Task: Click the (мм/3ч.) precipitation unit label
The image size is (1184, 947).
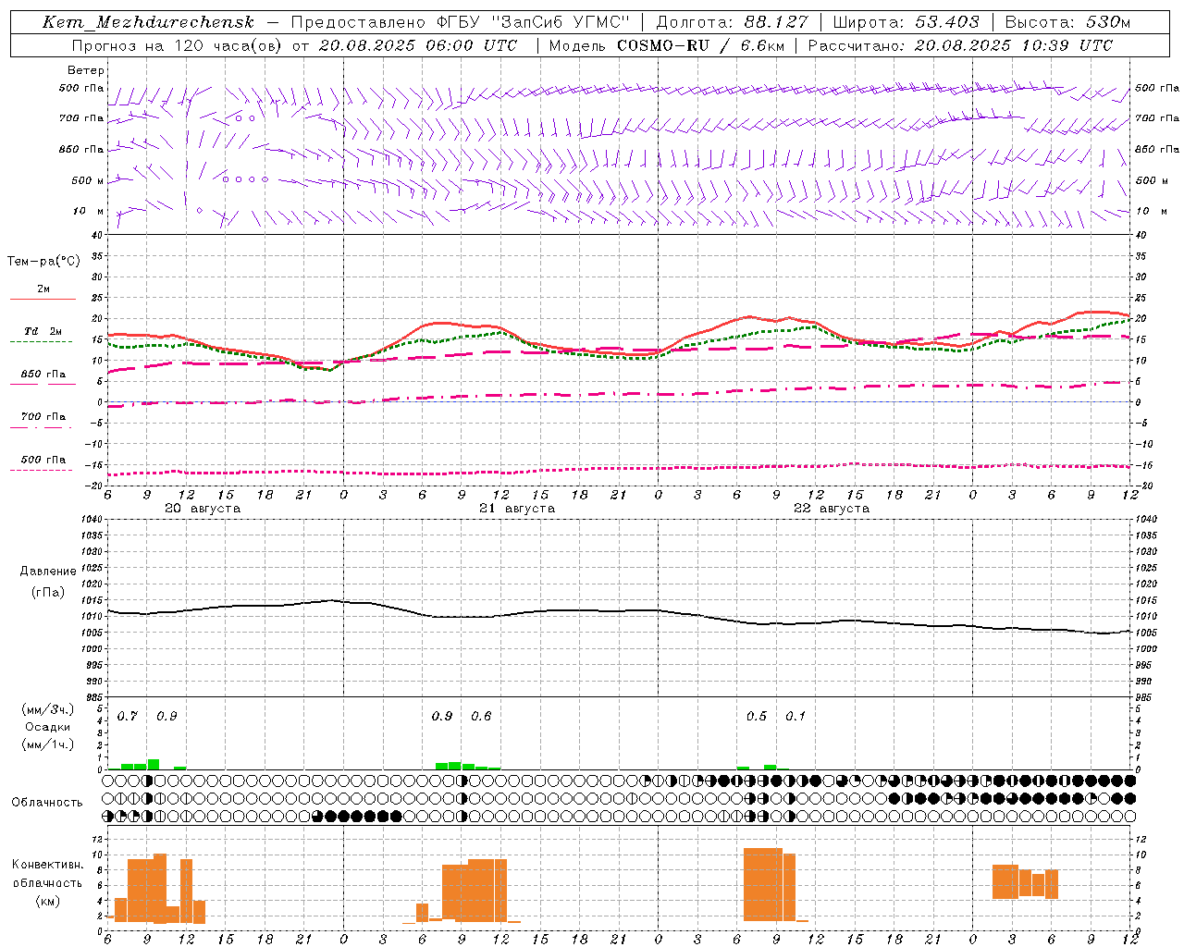Action: pyautogui.click(x=47, y=709)
